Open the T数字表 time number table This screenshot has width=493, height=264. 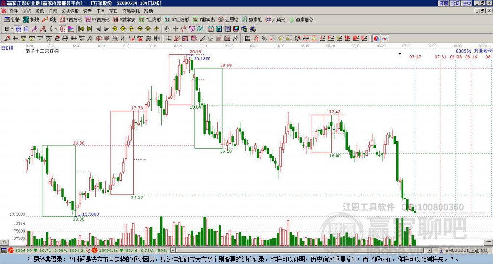[x=204, y=19]
